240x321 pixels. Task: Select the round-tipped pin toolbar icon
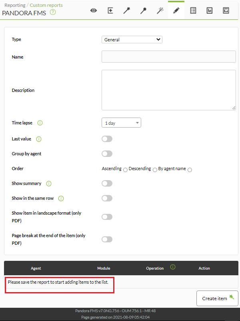tap(143, 10)
